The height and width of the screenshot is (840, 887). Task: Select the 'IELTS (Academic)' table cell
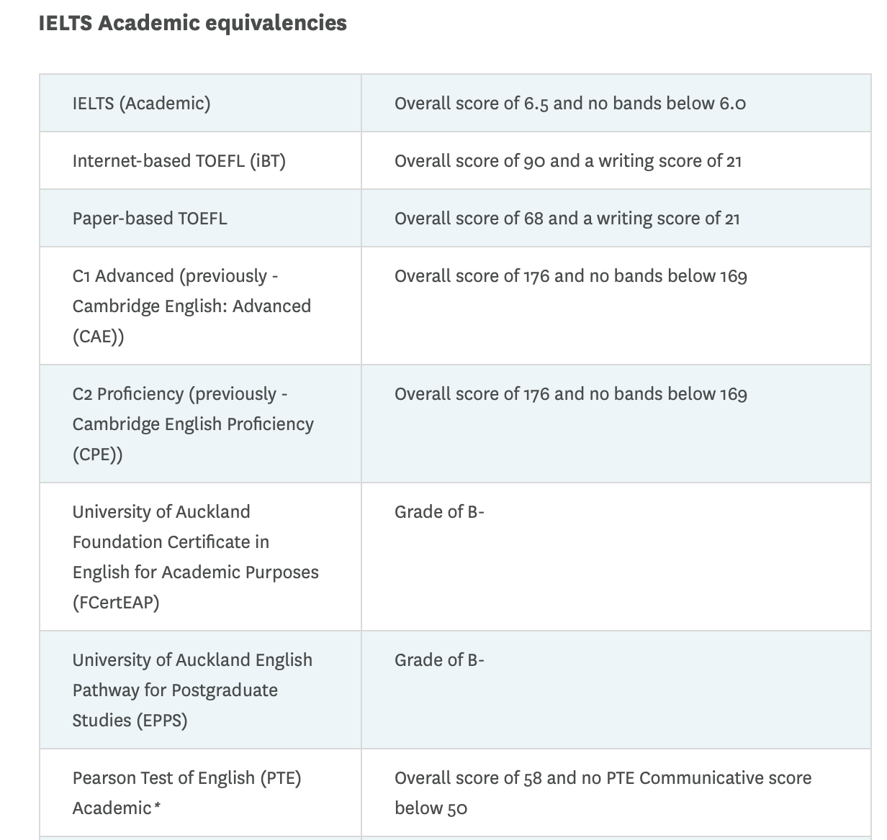pyautogui.click(x=141, y=104)
